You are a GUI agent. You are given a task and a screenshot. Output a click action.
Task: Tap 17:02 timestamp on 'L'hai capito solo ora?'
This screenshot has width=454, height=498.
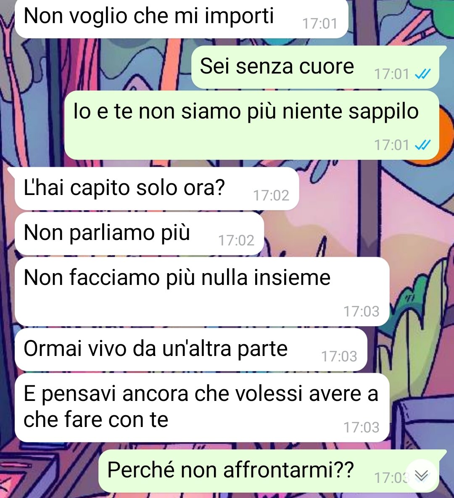tap(271, 195)
